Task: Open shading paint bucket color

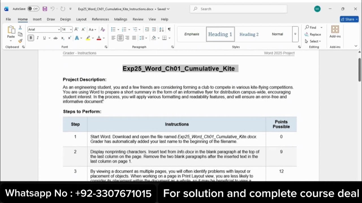Action: [154, 38]
